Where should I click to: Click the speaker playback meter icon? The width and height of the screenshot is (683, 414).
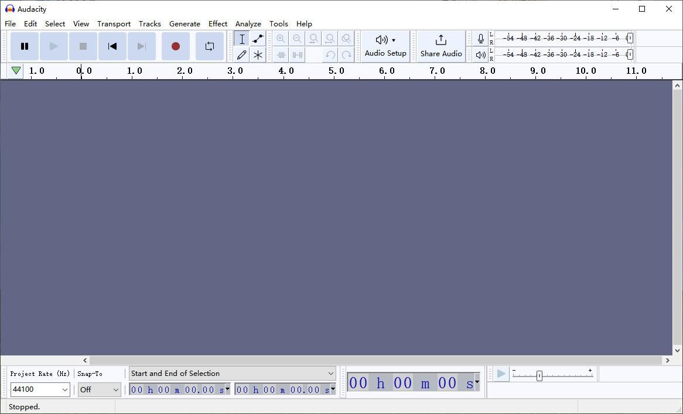480,55
